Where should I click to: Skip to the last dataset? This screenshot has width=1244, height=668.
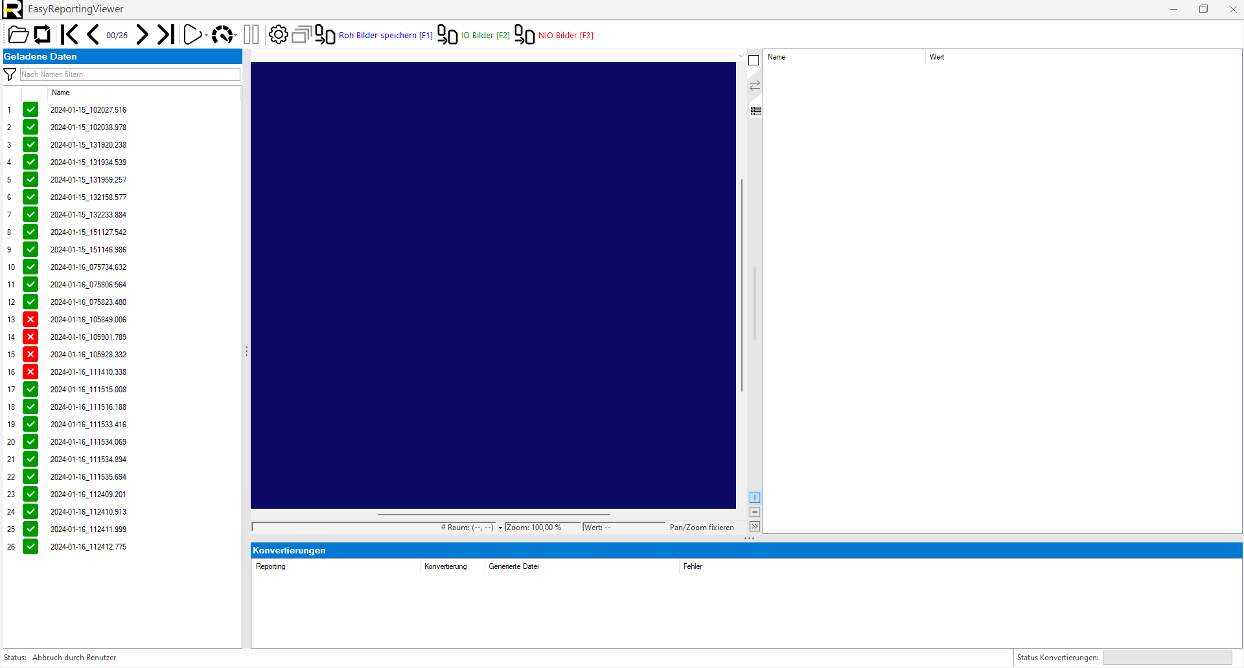pyautogui.click(x=166, y=35)
